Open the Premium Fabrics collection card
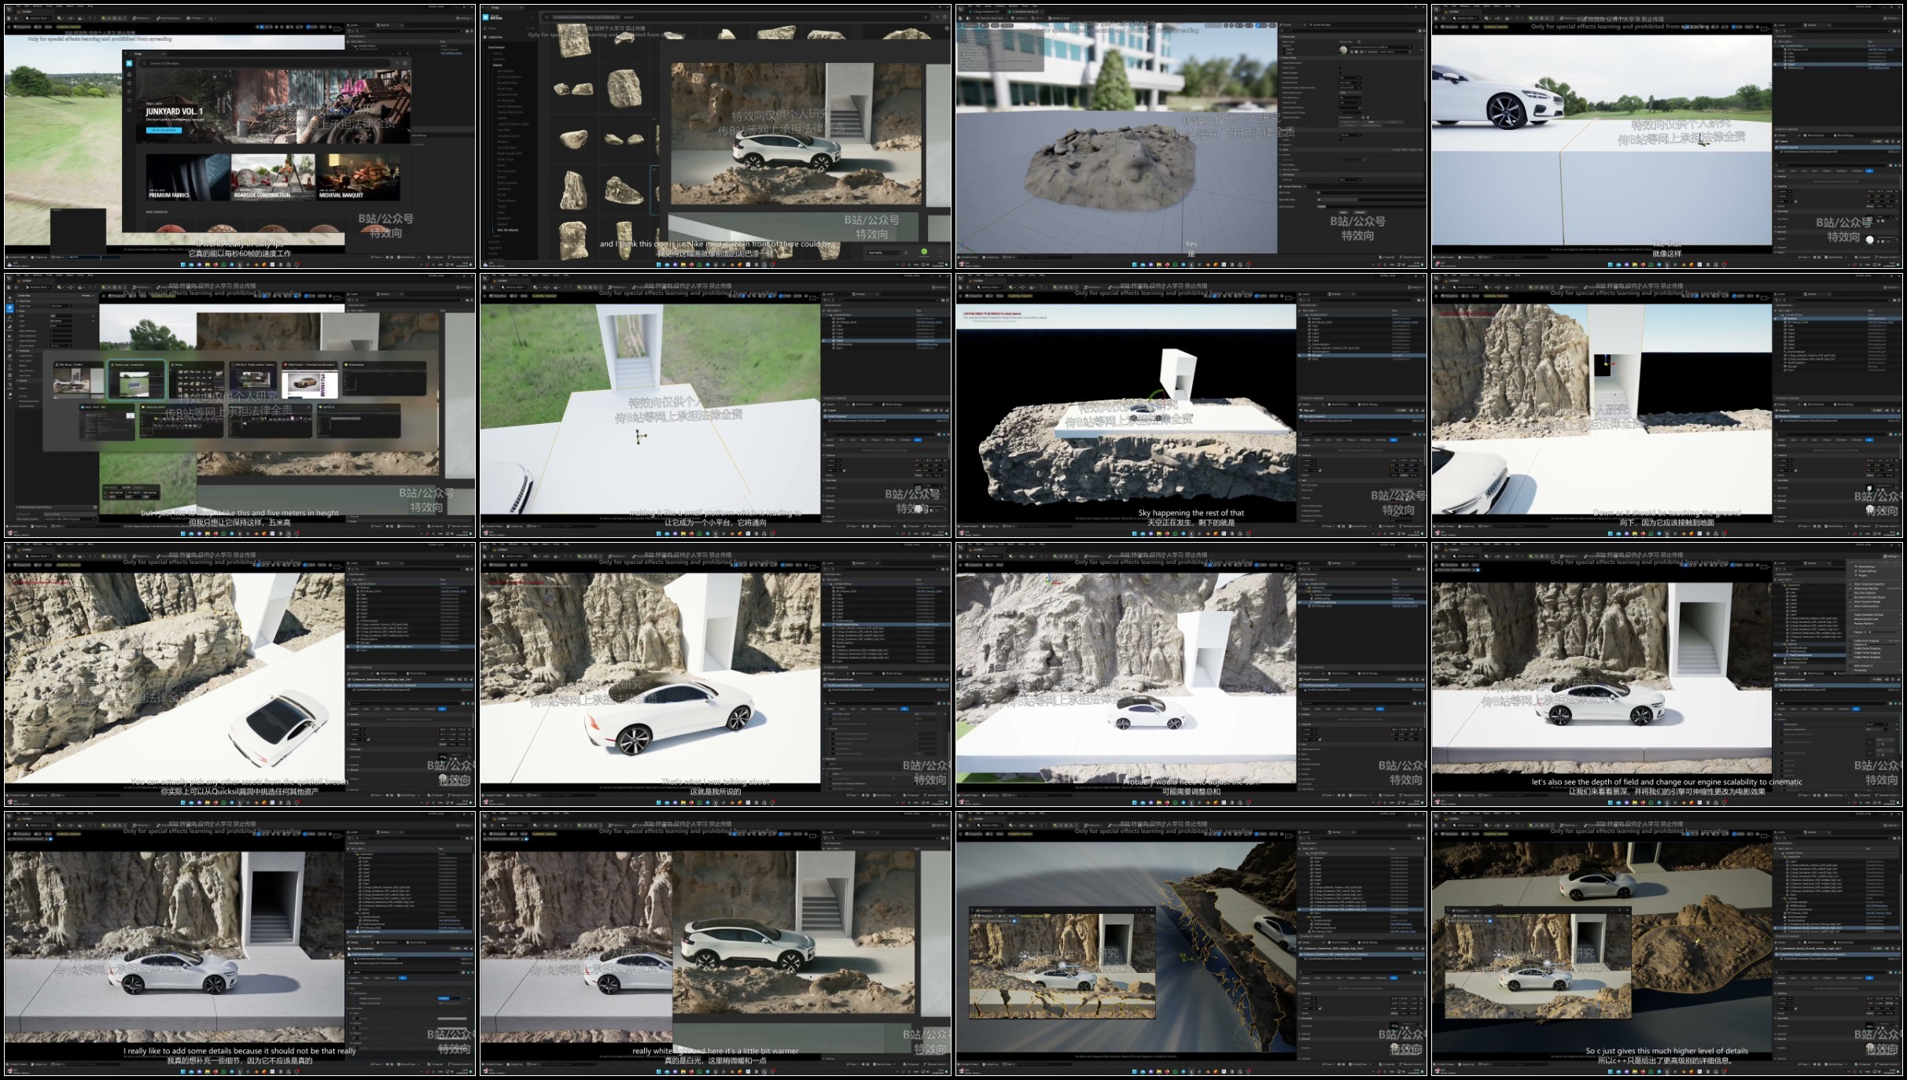Image resolution: width=1907 pixels, height=1080 pixels. click(x=188, y=176)
